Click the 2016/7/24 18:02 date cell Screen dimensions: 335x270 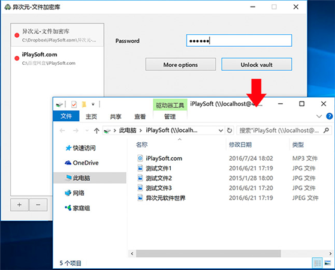[x=251, y=158]
